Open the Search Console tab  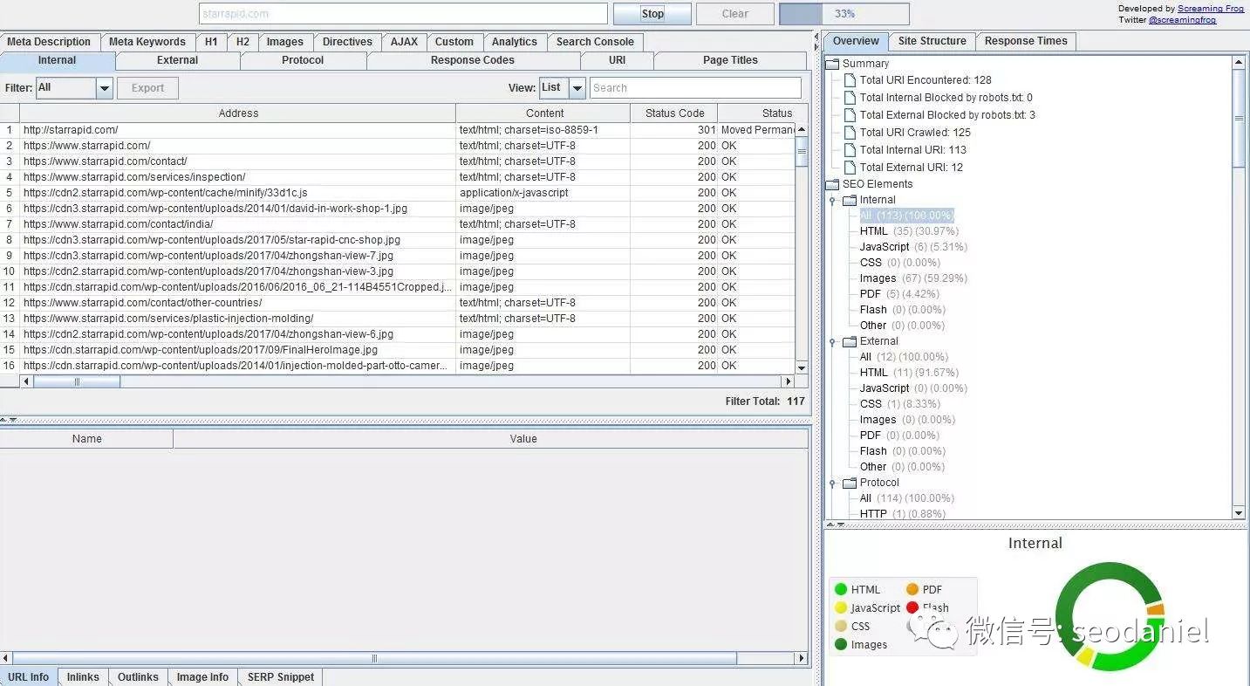point(595,42)
